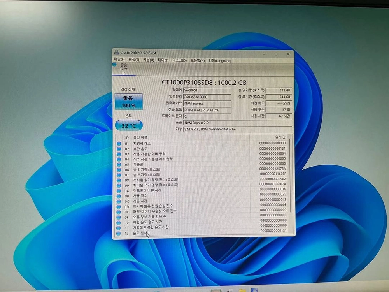Screen dimensions: 389x292
Task: Click status circle for 03 사용 가능한 예비 영역
Action: [119, 154]
